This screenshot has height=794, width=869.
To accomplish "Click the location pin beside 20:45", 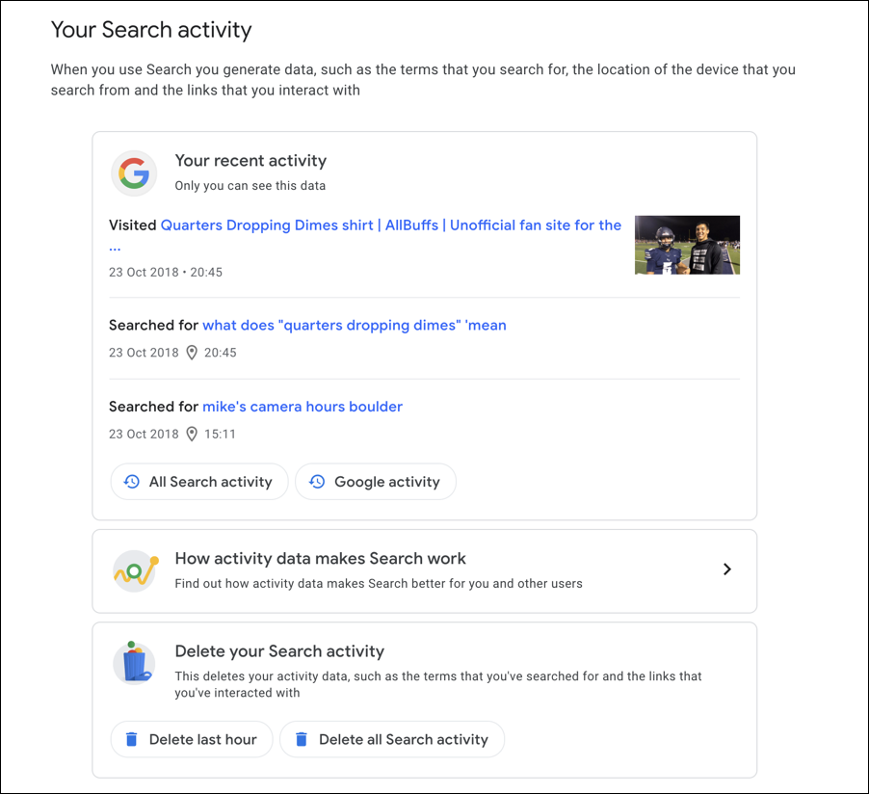I will (192, 353).
